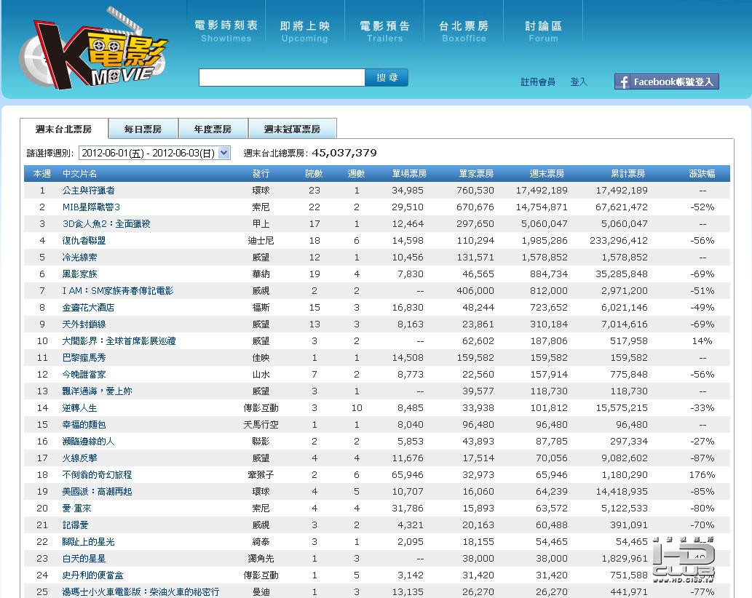
Task: Open movie 瀕臨邊緣的人
Action: pyautogui.click(x=88, y=442)
